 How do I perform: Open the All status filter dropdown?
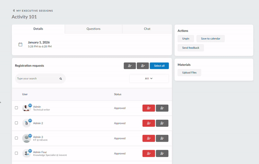pos(149,78)
